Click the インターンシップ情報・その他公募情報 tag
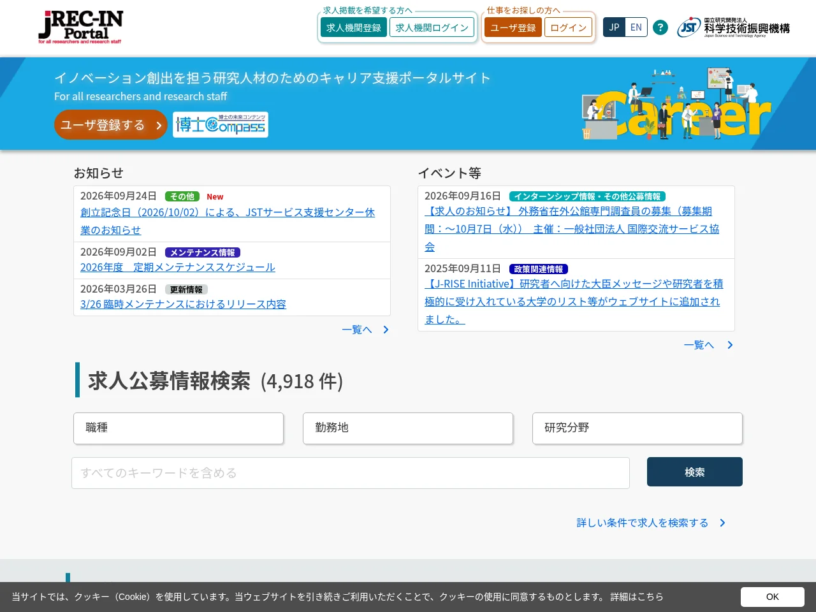This screenshot has width=816, height=612. click(x=587, y=196)
